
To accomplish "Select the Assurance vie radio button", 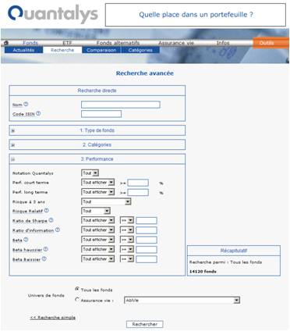I will (77, 300).
